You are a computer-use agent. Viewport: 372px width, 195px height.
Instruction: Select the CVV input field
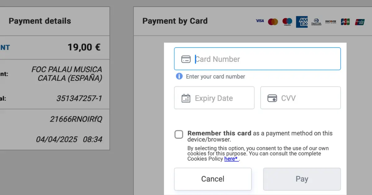click(300, 98)
